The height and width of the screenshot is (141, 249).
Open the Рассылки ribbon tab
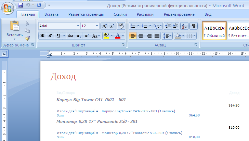[x=145, y=14]
